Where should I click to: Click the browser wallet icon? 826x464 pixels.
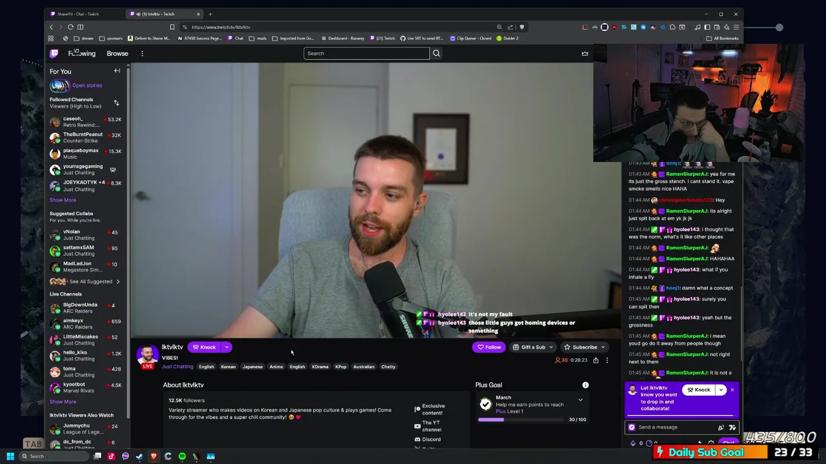point(717,27)
